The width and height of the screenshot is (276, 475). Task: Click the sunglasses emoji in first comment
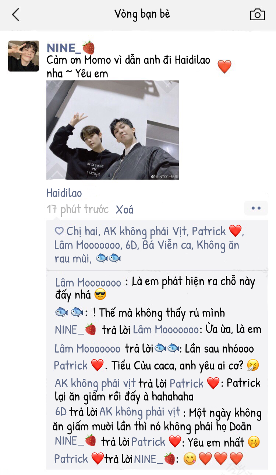[x=100, y=295]
